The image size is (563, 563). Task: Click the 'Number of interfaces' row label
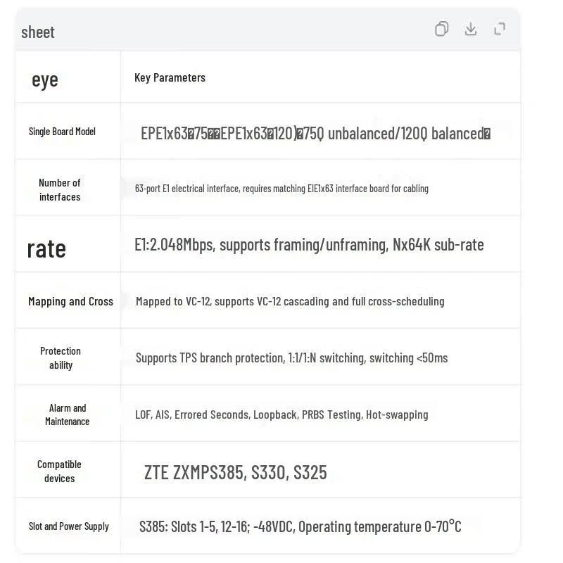point(60,189)
